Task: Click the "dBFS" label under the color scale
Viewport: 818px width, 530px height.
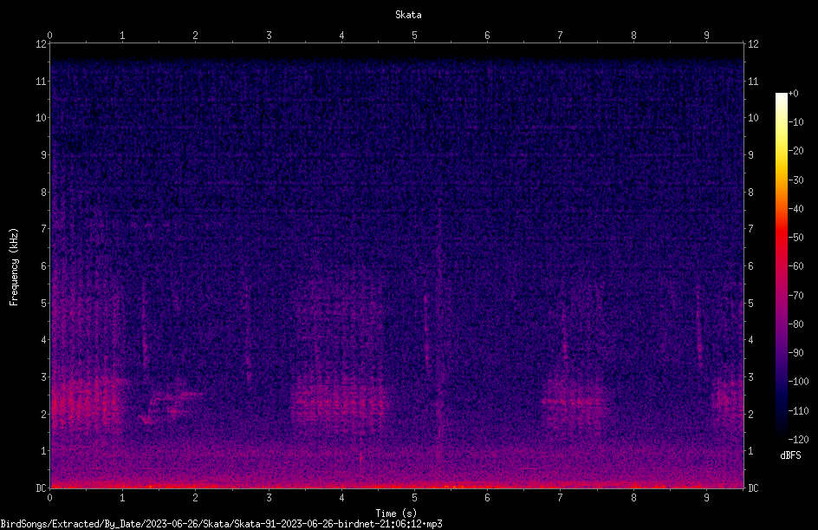Action: [x=790, y=455]
